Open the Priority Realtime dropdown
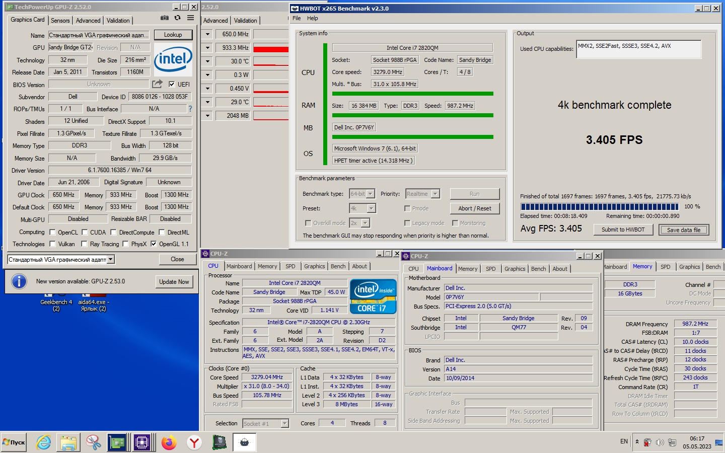This screenshot has height=453, width=725. [436, 194]
